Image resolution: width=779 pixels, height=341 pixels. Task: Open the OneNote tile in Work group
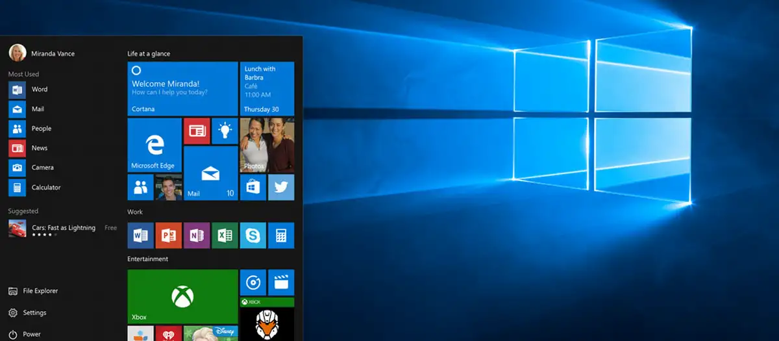197,235
